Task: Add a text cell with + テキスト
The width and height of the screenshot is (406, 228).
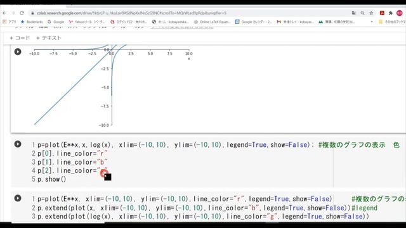Action: click(x=48, y=38)
